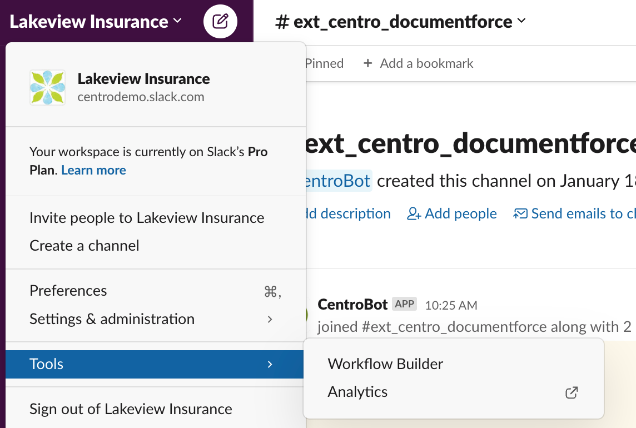The width and height of the screenshot is (636, 428).
Task: Open Preferences from the menu
Action: (x=156, y=291)
